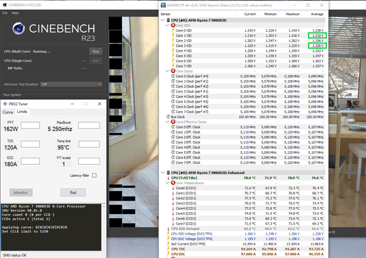Collapse the Core VIDs group
Screen dimensions: 366x258
coord(167,26)
